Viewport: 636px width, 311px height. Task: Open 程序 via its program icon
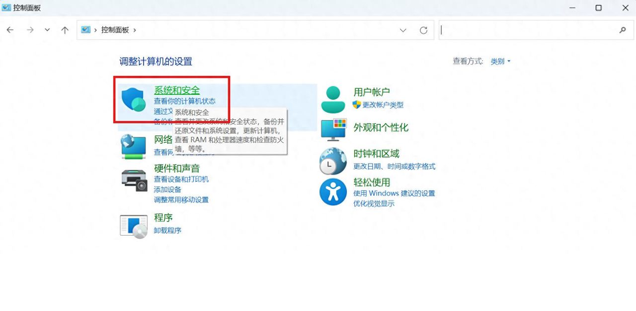(x=133, y=226)
